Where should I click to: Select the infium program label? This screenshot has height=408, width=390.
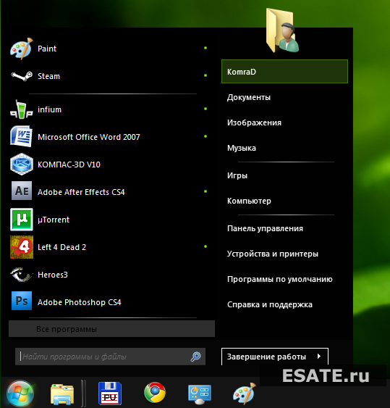pos(50,109)
